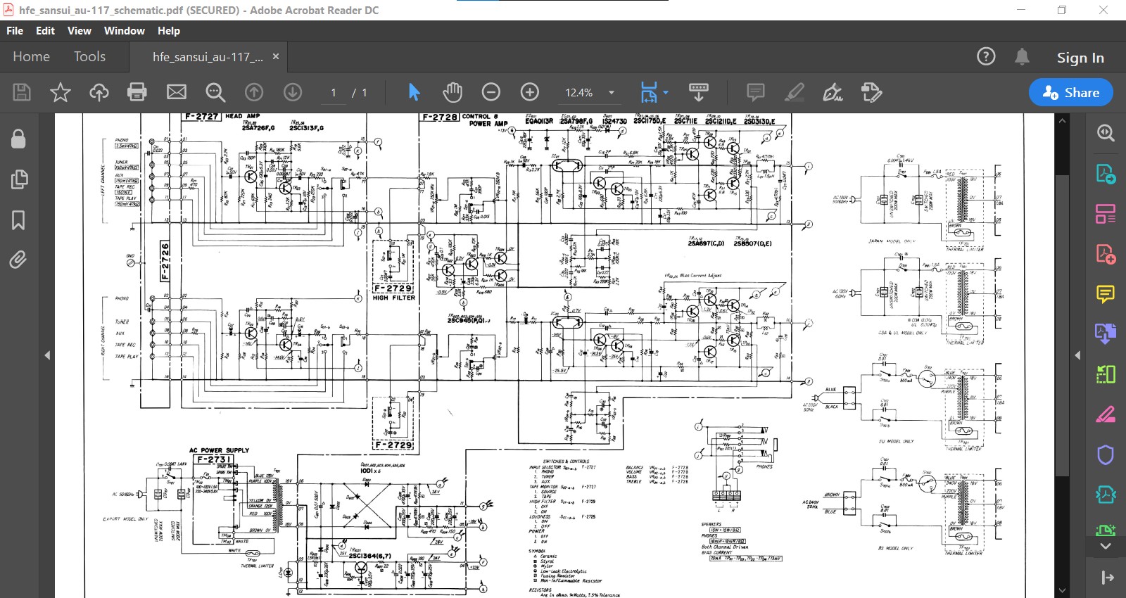Select the hfe_sansui_au-117 document tab
Screen dimensions: 1126x598
[208, 57]
